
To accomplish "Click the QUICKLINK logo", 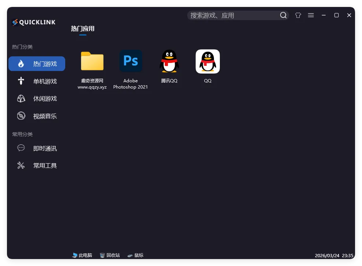I will click(x=33, y=22).
